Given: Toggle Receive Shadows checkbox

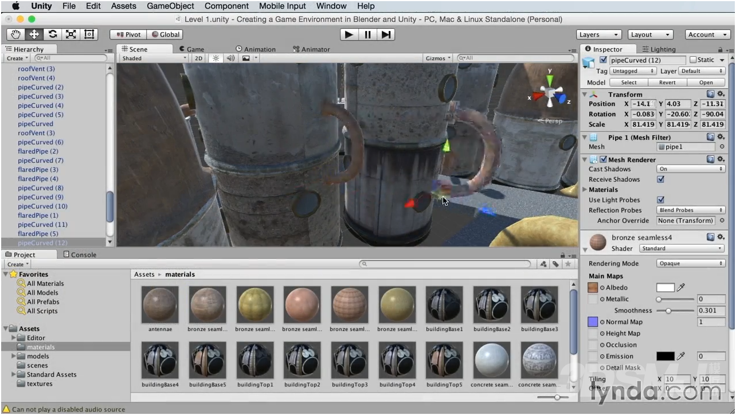Looking at the screenshot, I should click(660, 179).
